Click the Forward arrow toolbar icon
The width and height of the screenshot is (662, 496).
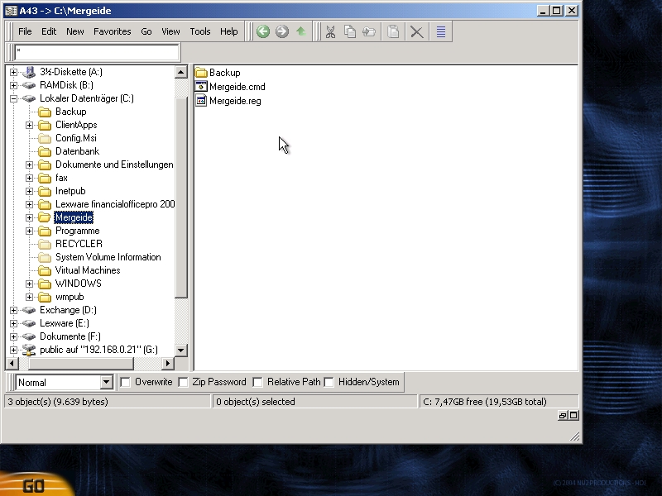pyautogui.click(x=282, y=31)
